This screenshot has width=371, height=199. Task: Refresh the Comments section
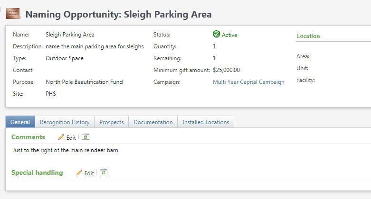point(85,137)
